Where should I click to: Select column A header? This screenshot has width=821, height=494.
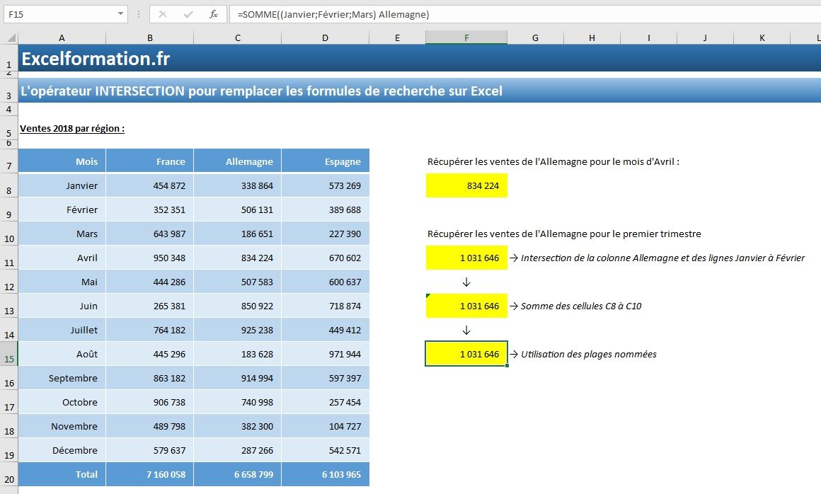click(x=62, y=38)
